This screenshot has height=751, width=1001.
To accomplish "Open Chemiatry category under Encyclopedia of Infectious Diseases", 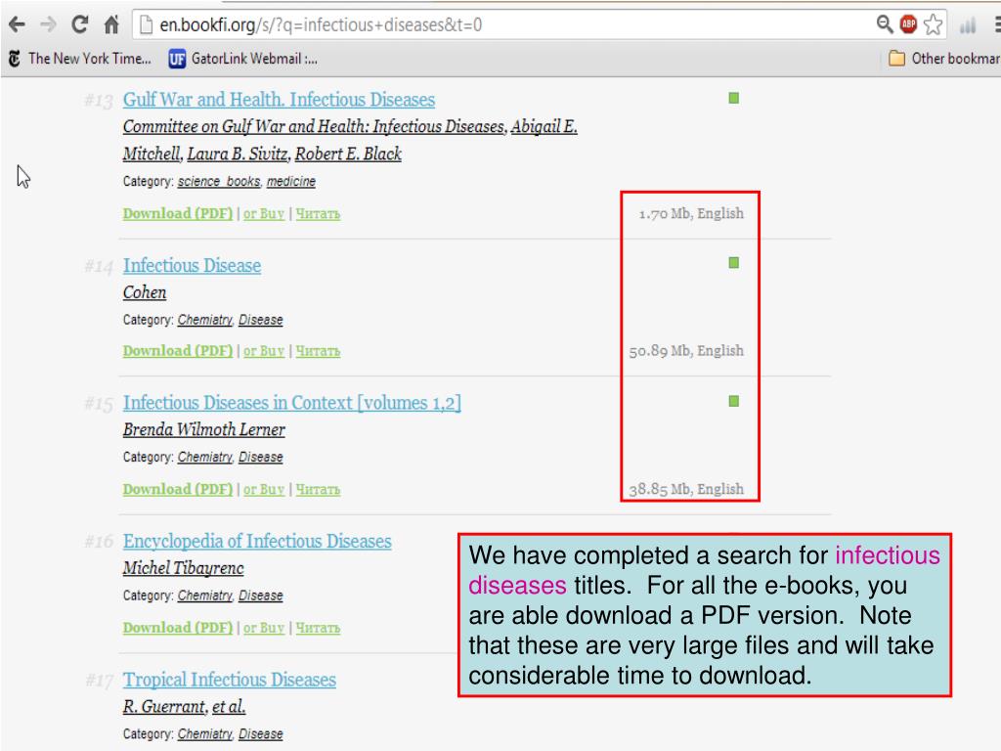I will [x=205, y=596].
